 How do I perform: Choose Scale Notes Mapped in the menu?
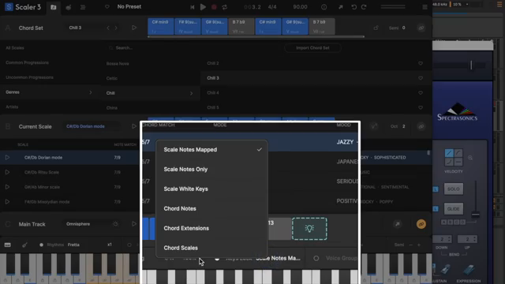click(x=211, y=150)
